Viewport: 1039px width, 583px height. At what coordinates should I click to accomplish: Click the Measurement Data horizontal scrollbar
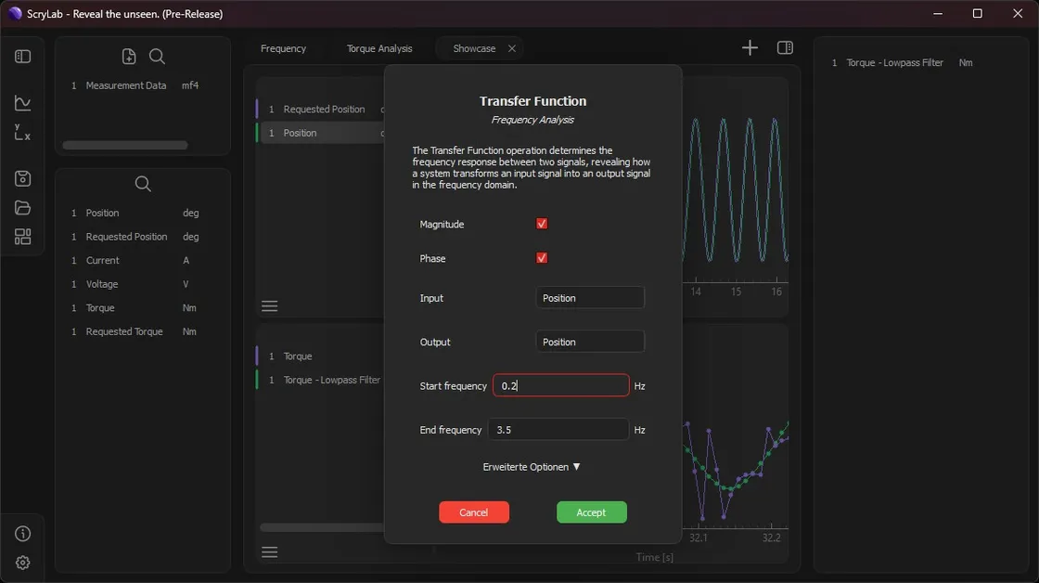[x=125, y=146]
